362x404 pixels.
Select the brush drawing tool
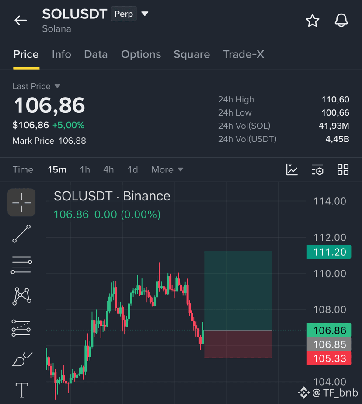(x=22, y=359)
